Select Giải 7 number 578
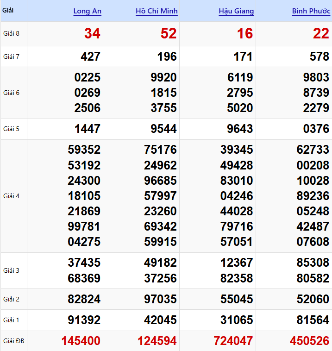Image resolution: width=332 pixels, height=351 pixels. [x=319, y=56]
